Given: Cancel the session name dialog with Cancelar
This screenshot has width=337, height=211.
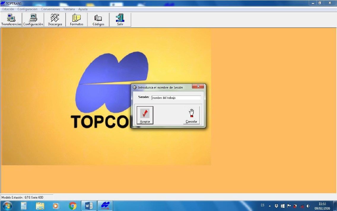Looking at the screenshot, I should 191,115.
